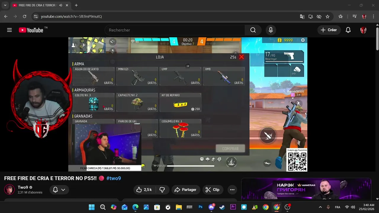Open subscription notification bell dropdown

click(x=59, y=190)
